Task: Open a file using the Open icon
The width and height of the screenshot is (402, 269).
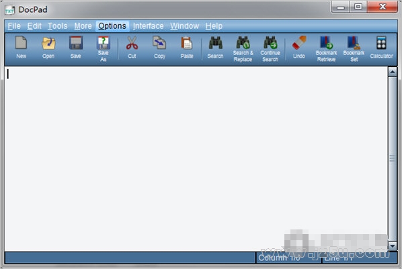Action: click(x=48, y=48)
